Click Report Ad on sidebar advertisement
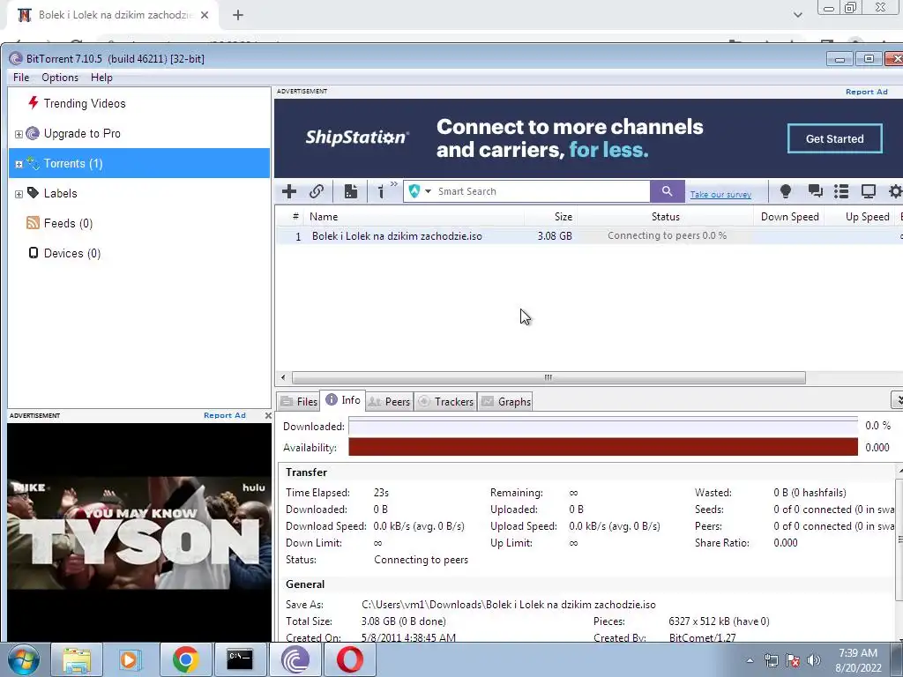Viewport: 903px width, 677px height. tap(225, 416)
